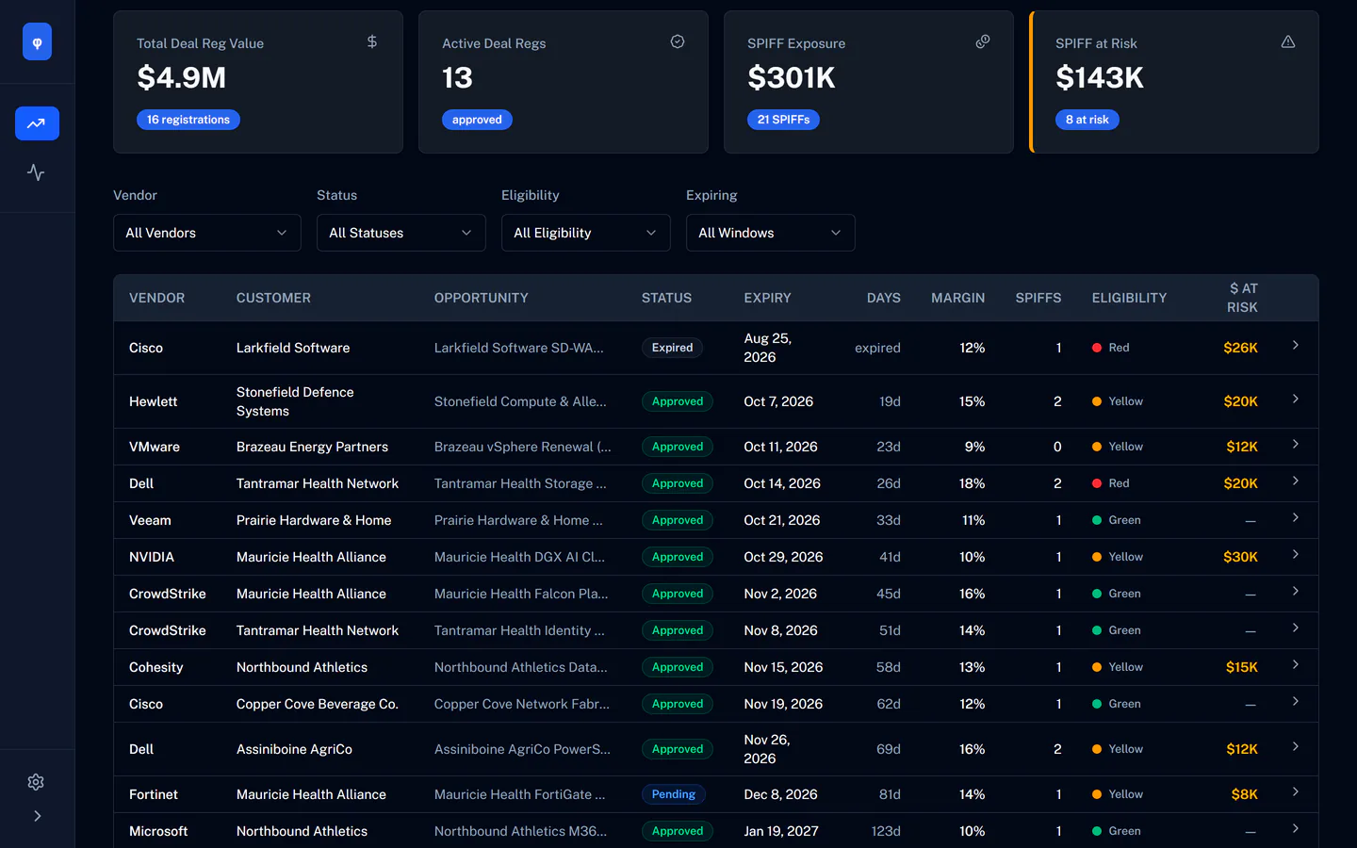Open CrowdStrike Tantramar Identity row chevron
The height and width of the screenshot is (848, 1357).
[1296, 628]
